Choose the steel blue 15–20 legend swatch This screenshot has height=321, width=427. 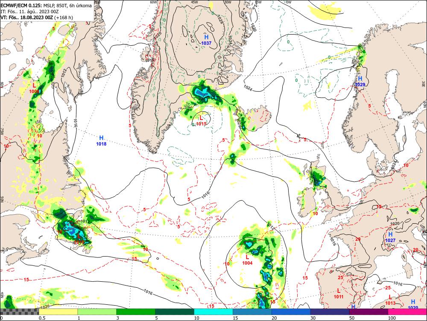(252, 312)
